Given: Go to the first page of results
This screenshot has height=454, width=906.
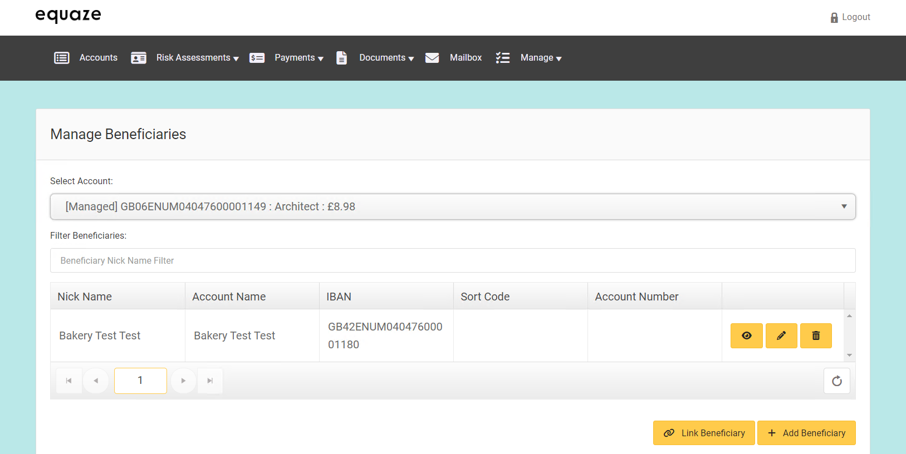Looking at the screenshot, I should [69, 381].
